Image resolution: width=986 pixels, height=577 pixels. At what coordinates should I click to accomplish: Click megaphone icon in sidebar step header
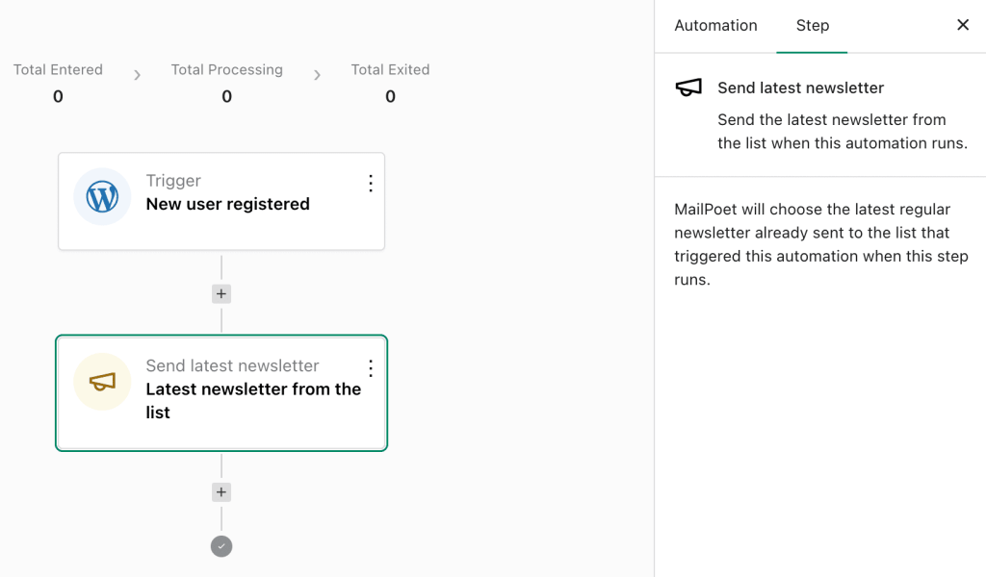tap(688, 88)
